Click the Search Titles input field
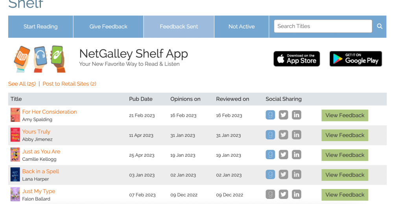The width and height of the screenshot is (402, 204). [x=323, y=26]
